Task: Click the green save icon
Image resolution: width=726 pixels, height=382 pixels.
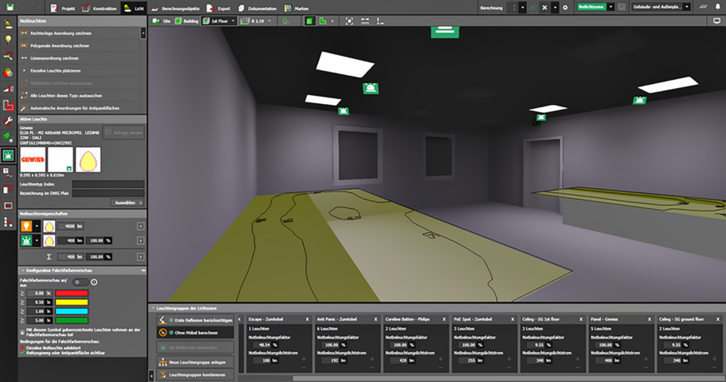Action: 9,7
